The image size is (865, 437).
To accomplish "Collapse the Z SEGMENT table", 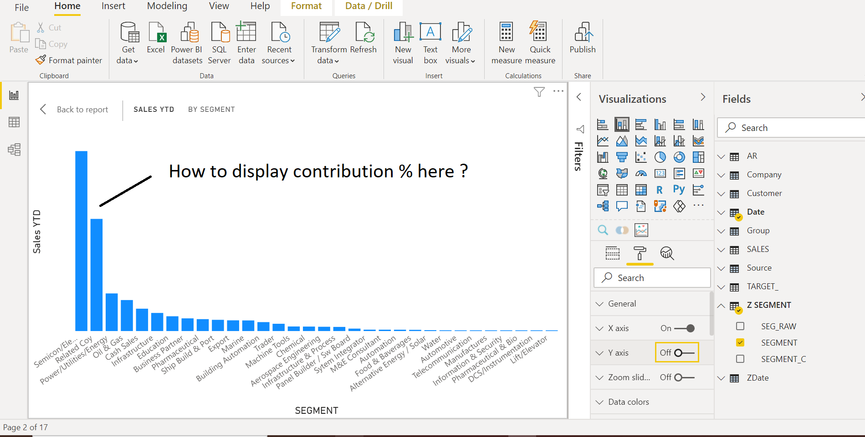I will [721, 306].
